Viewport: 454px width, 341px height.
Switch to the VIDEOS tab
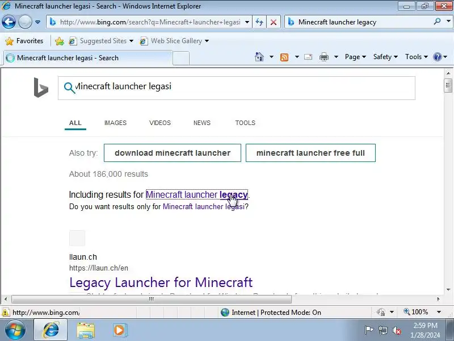coord(160,123)
